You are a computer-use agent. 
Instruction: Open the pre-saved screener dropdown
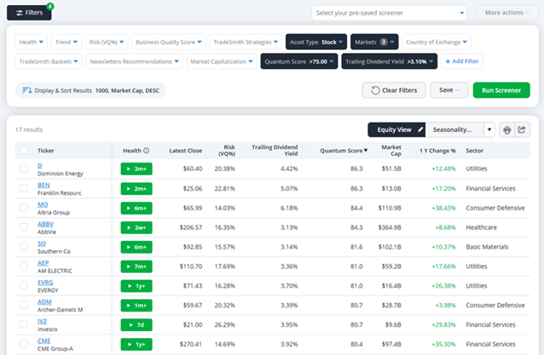(x=390, y=13)
